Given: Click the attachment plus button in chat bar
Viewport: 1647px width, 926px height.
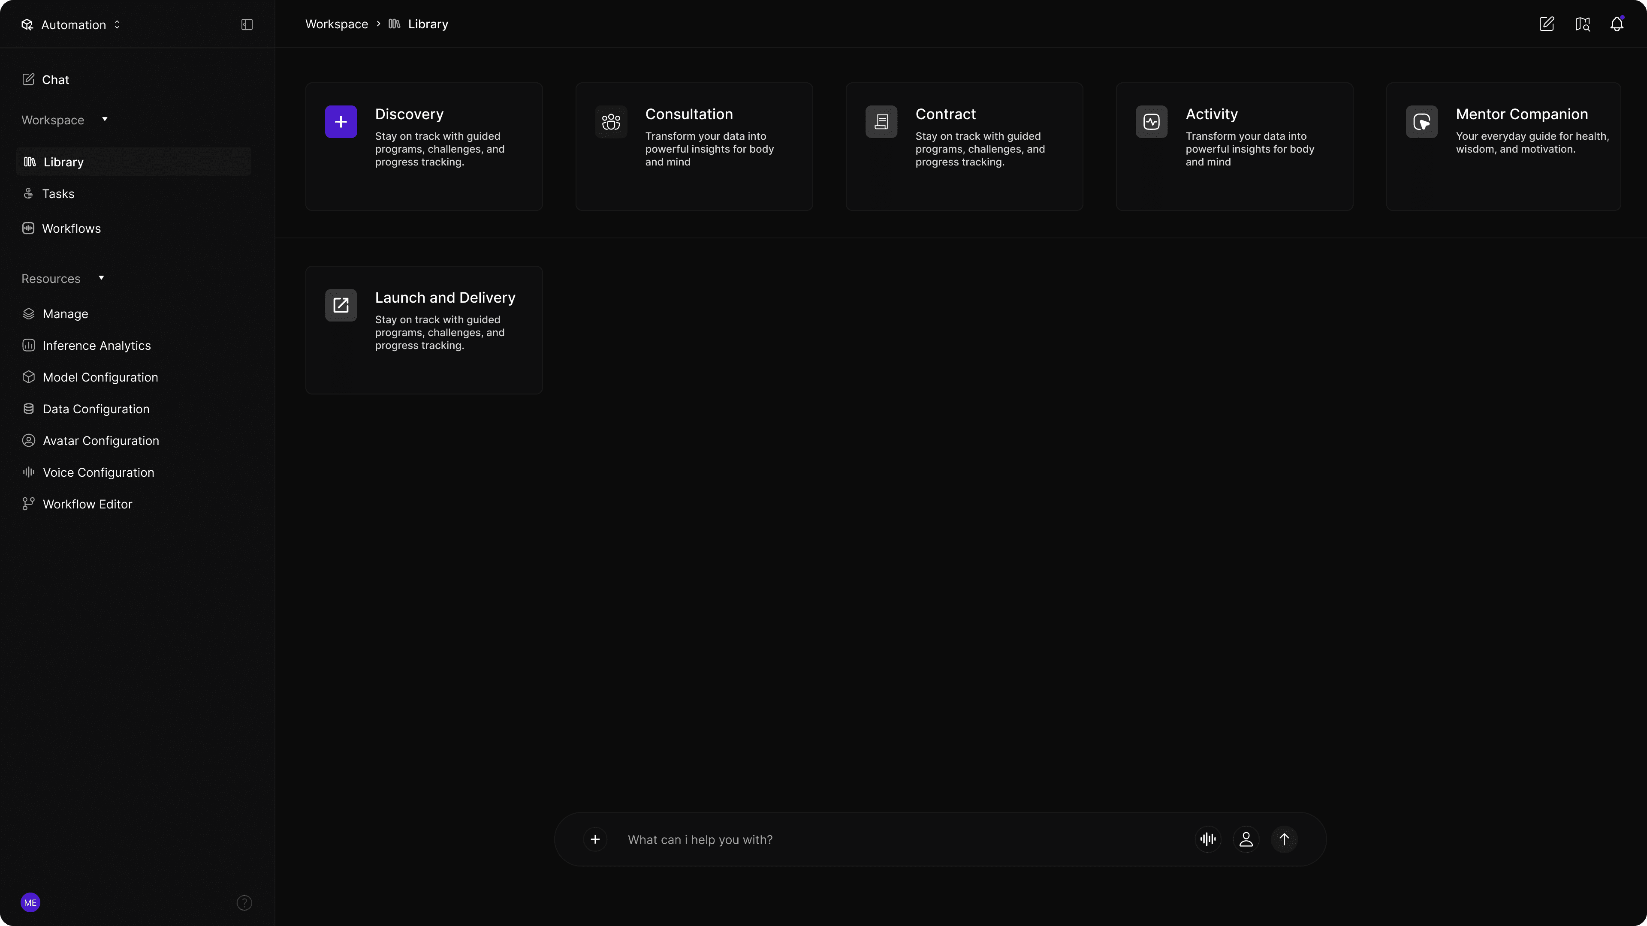Looking at the screenshot, I should 594,839.
